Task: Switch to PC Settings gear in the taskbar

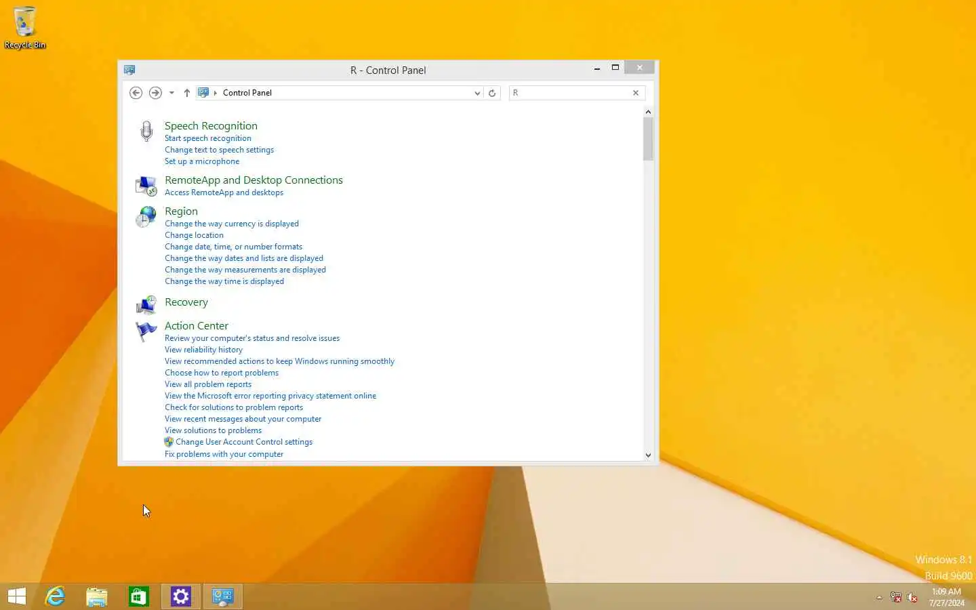Action: pyautogui.click(x=181, y=596)
